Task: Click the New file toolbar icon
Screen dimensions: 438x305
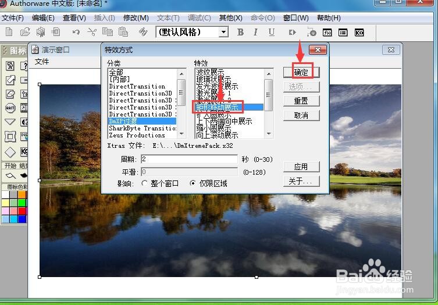Action: [9, 32]
